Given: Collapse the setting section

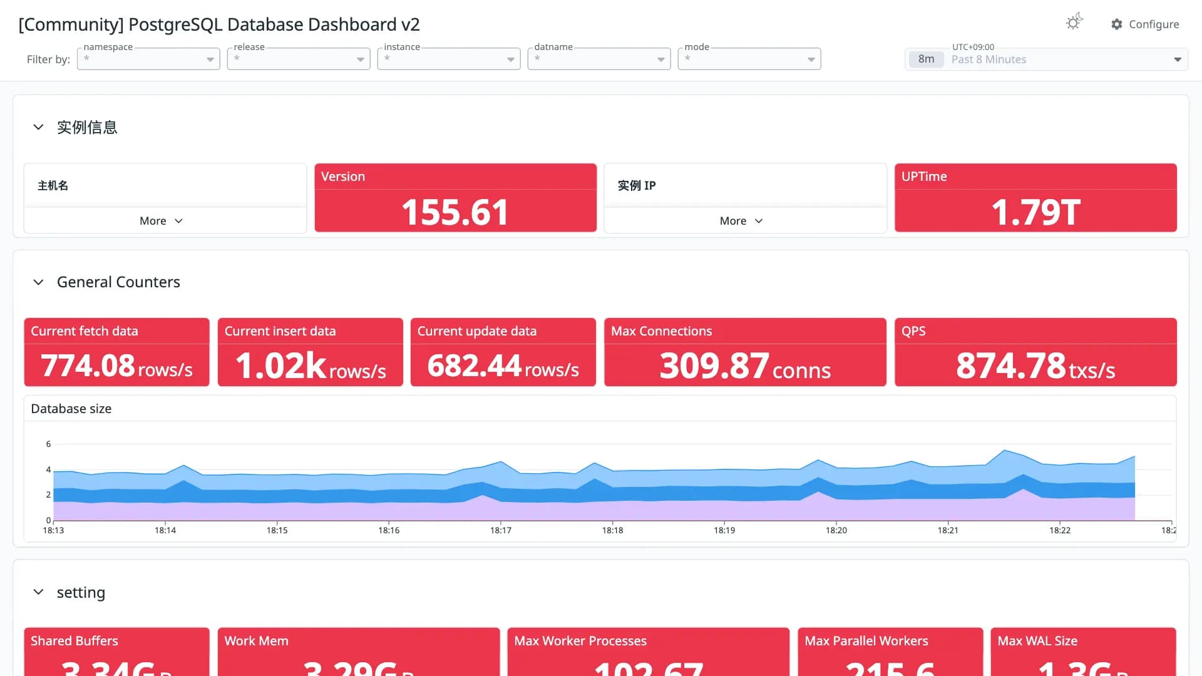Looking at the screenshot, I should click(x=38, y=592).
